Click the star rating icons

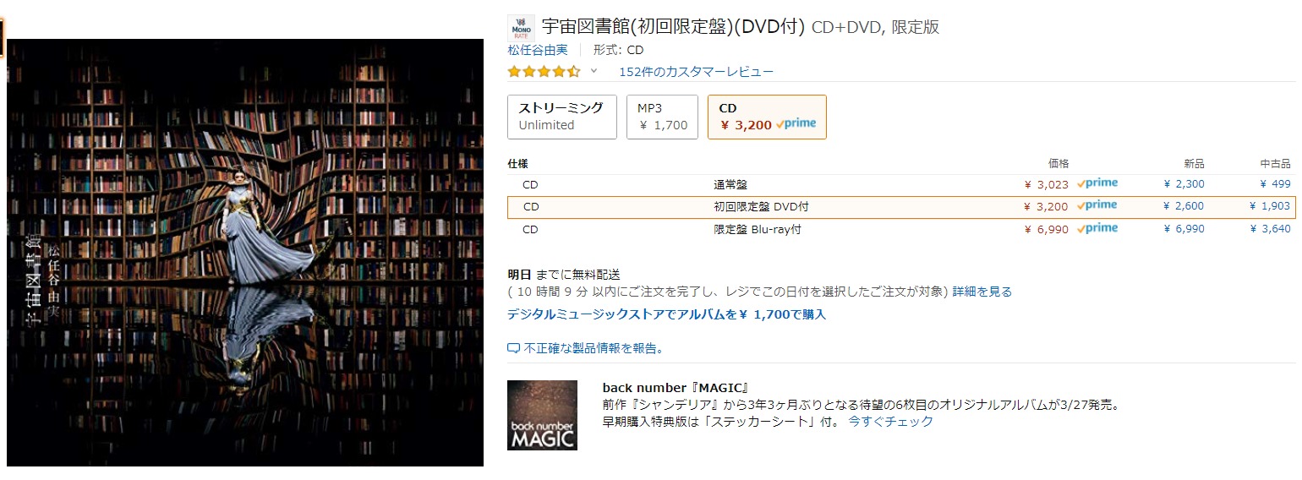point(544,72)
